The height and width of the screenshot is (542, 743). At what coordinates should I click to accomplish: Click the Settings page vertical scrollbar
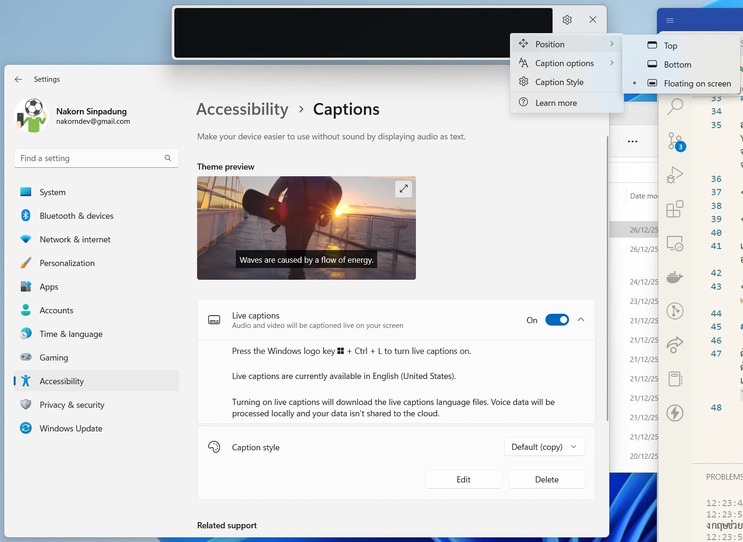click(x=607, y=278)
